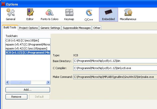
Task: Select the Embedded options category
Action: [x=108, y=15]
